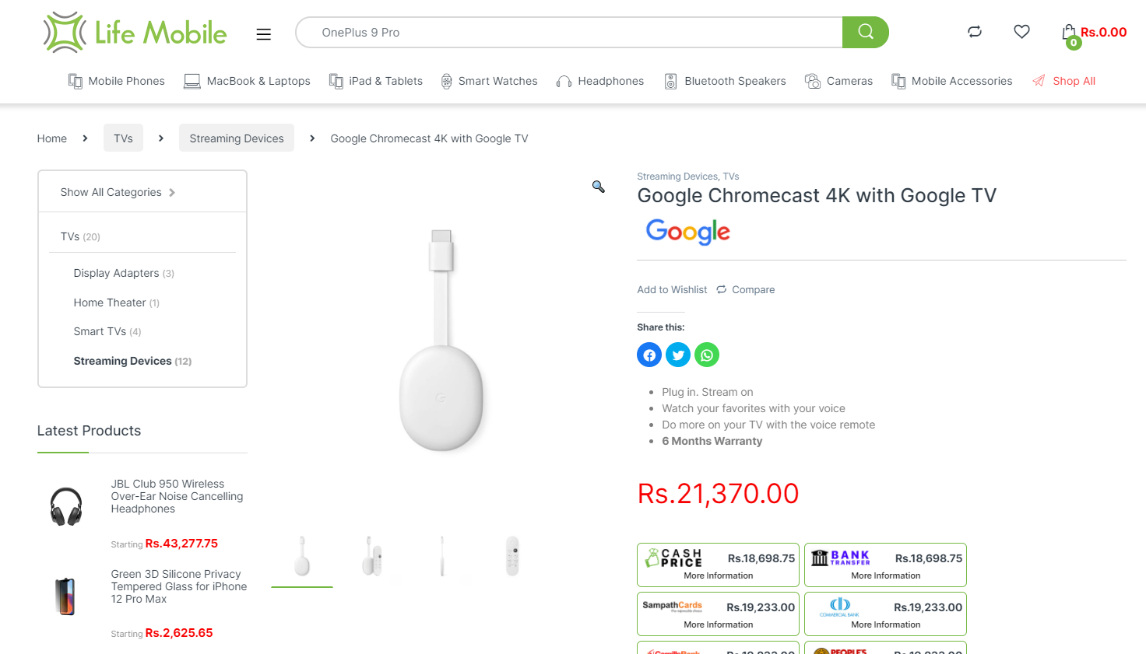Focus the search input field

[x=569, y=32]
